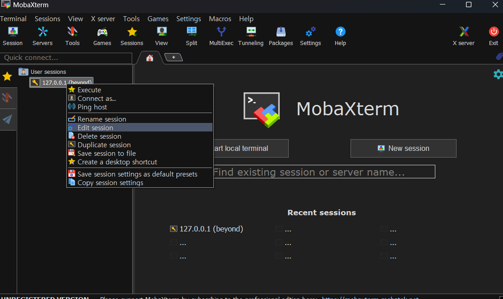Choose Rename session from the context menu
The image size is (503, 299).
coord(140,119)
